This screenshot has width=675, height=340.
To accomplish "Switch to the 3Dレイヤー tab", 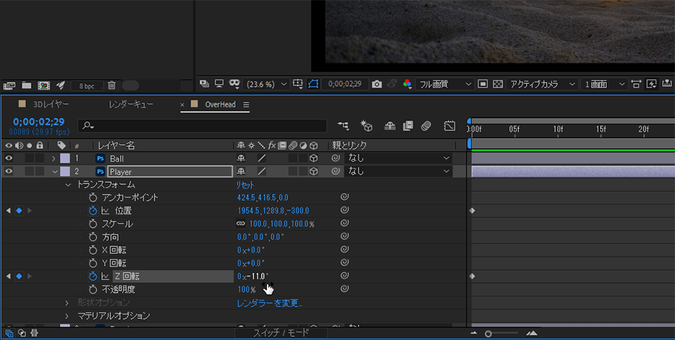I will [51, 104].
